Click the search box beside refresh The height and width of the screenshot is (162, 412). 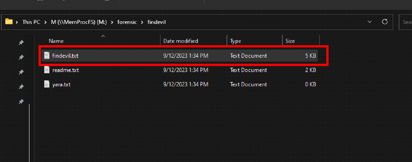406,22
